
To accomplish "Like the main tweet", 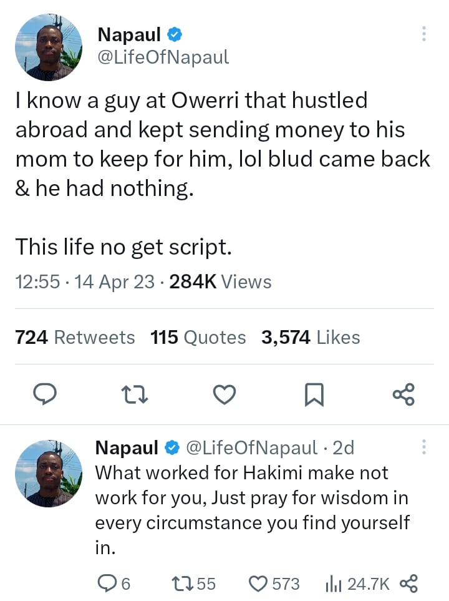I will (x=224, y=394).
